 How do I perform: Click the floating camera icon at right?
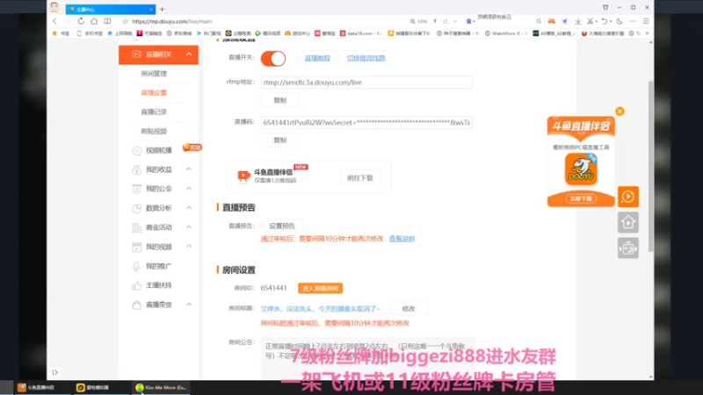click(628, 248)
